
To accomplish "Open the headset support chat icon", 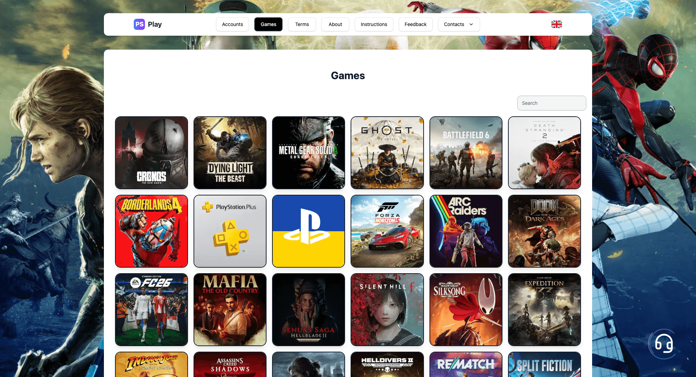I will [x=663, y=344].
